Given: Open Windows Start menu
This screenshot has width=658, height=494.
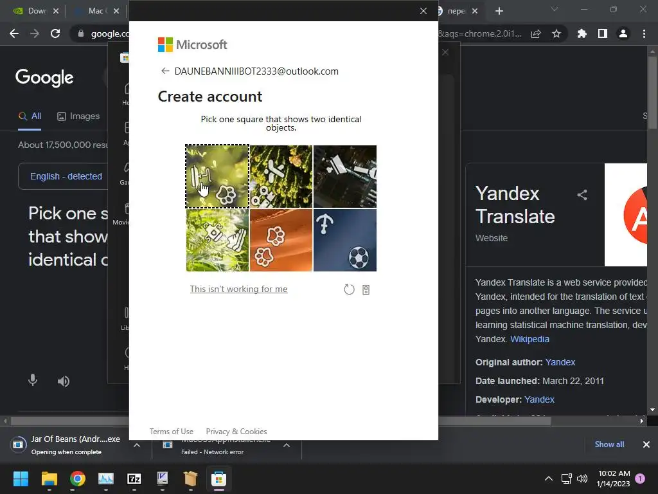Looking at the screenshot, I should (x=21, y=479).
